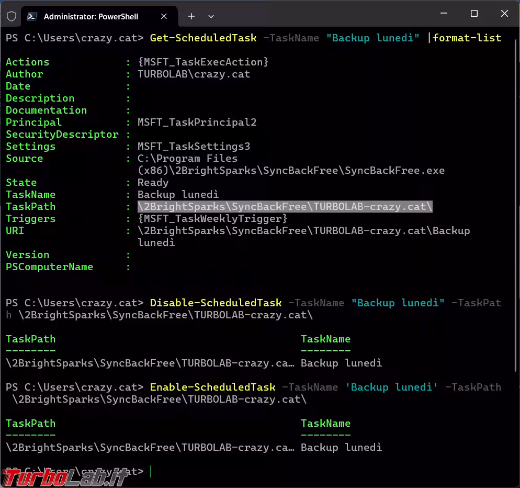Click the Enable-ScheduledTask command text
Screen dimensions: 520x488
[212, 387]
